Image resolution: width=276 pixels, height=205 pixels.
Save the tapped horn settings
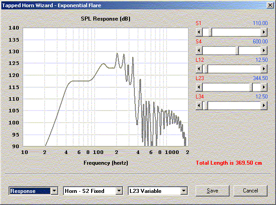(x=213, y=191)
